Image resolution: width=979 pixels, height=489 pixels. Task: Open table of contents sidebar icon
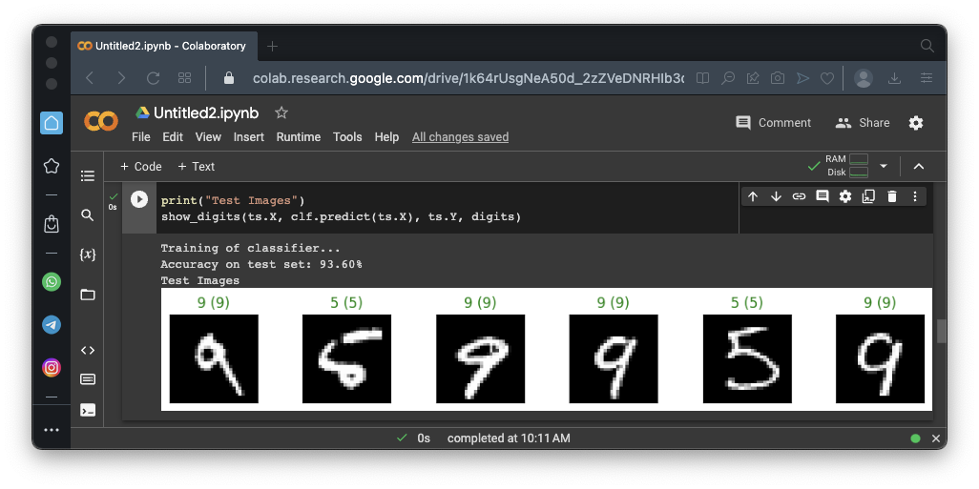(88, 176)
